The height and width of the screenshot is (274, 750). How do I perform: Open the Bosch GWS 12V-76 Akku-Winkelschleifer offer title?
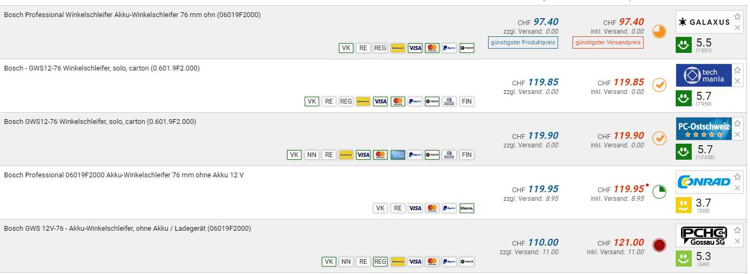127,229
